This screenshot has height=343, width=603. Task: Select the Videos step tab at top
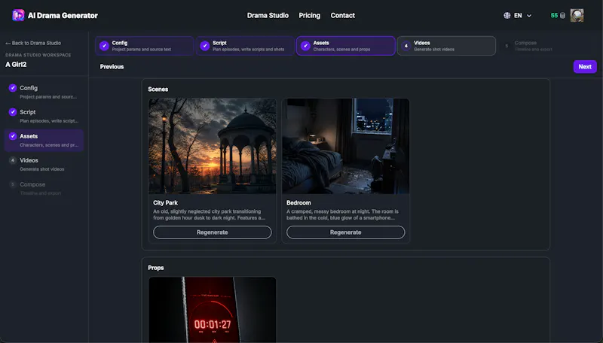(446, 46)
